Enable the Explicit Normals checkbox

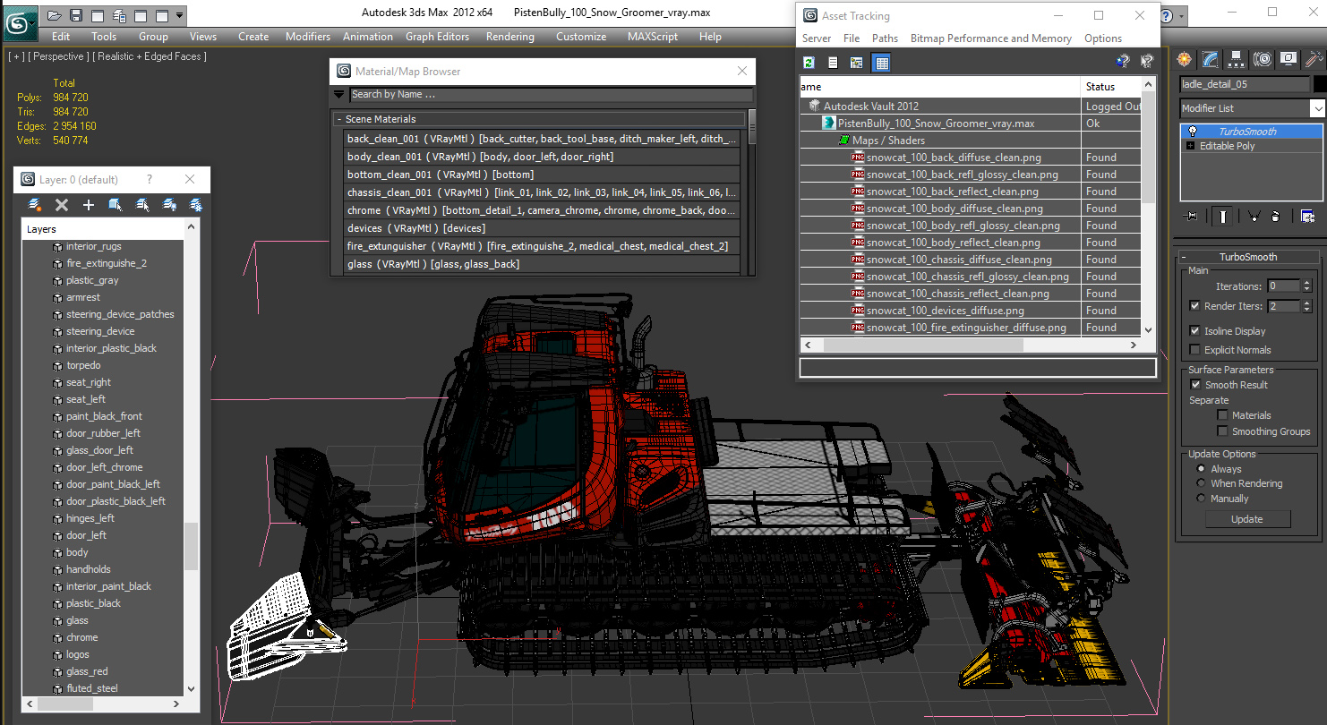click(x=1194, y=350)
